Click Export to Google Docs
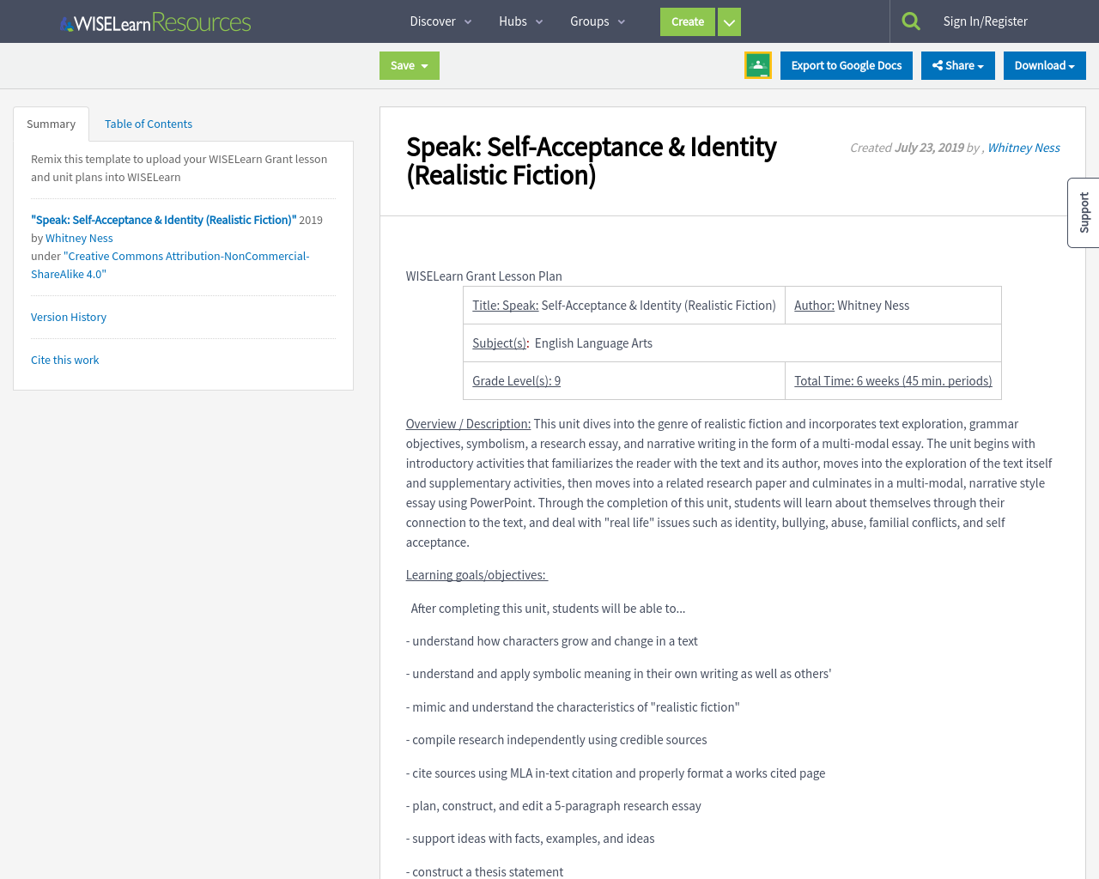The image size is (1099, 879). [846, 64]
